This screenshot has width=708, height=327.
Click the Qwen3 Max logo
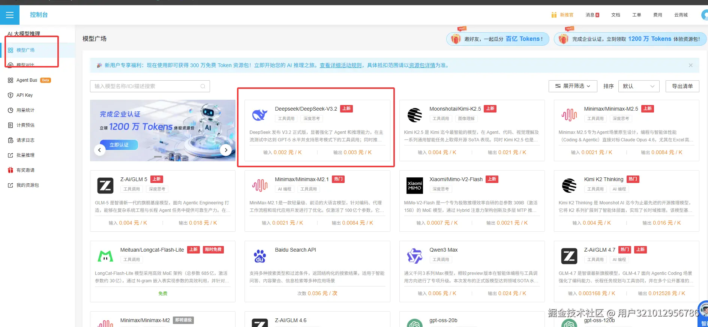coord(415,256)
